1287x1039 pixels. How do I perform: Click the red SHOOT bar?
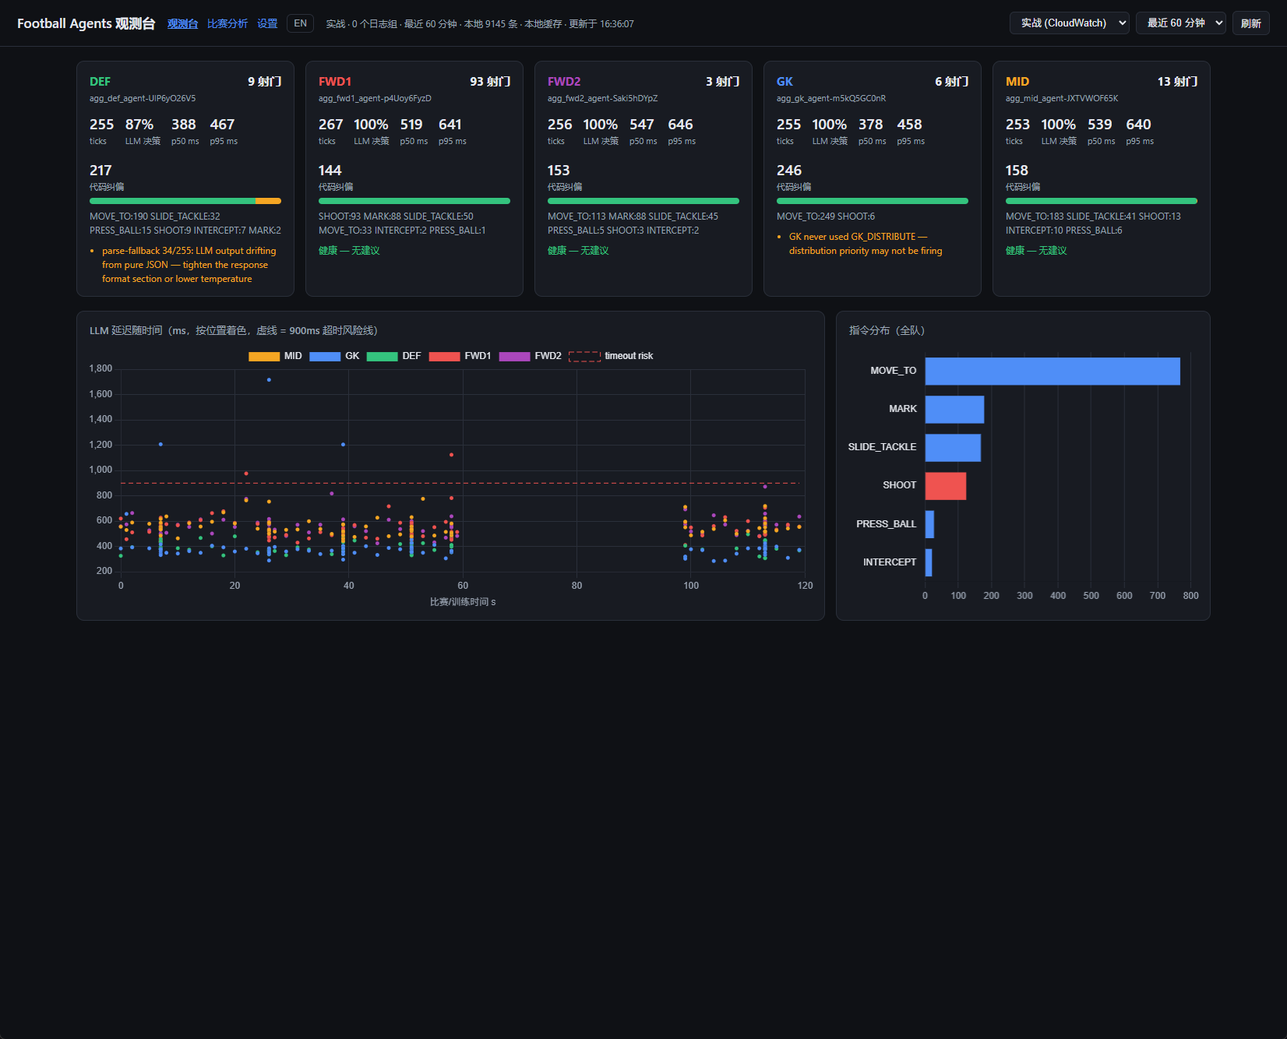[x=946, y=485]
